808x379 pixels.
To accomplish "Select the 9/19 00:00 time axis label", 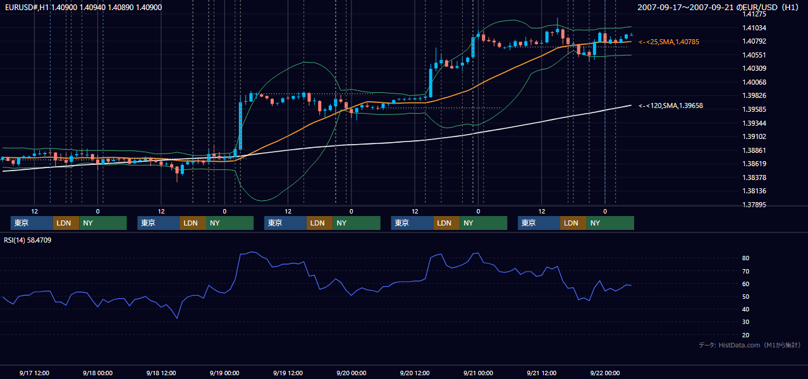I will pos(224,373).
